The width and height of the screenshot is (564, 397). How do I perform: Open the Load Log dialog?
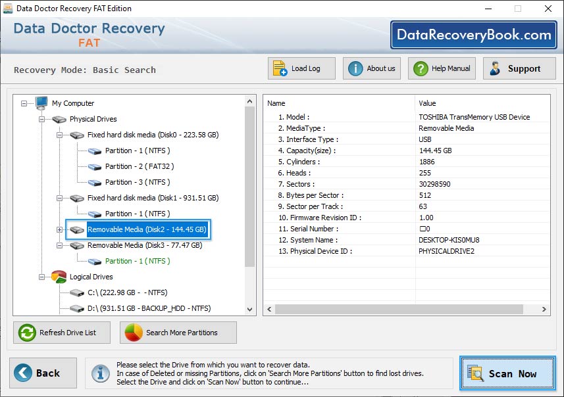(280, 68)
